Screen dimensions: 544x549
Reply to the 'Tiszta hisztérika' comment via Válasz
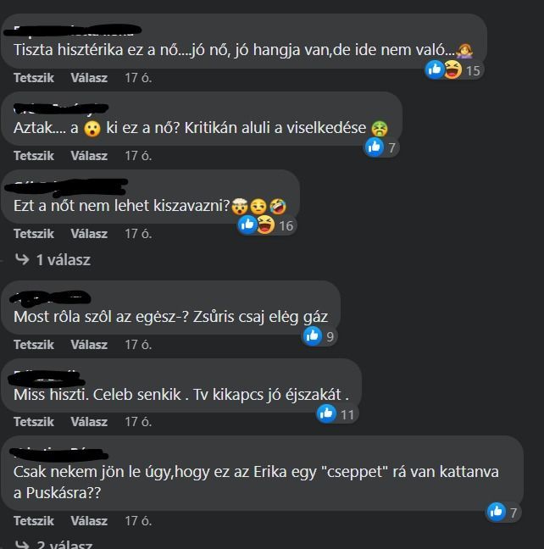click(x=89, y=78)
